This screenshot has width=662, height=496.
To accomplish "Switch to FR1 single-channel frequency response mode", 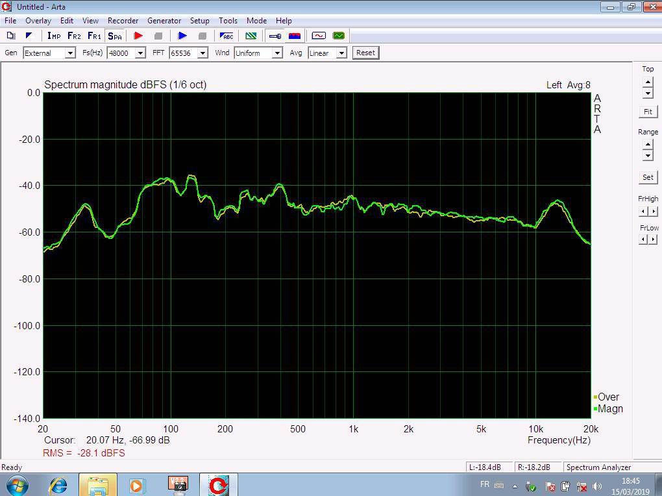I will 95,36.
